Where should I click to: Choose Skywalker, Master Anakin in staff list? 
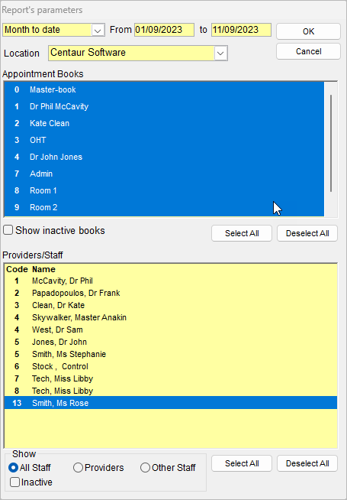[x=171, y=317]
